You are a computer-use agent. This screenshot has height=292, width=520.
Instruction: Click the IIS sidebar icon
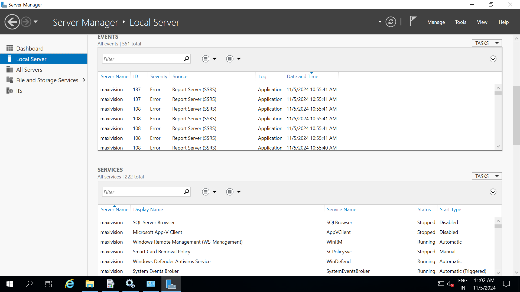(10, 91)
